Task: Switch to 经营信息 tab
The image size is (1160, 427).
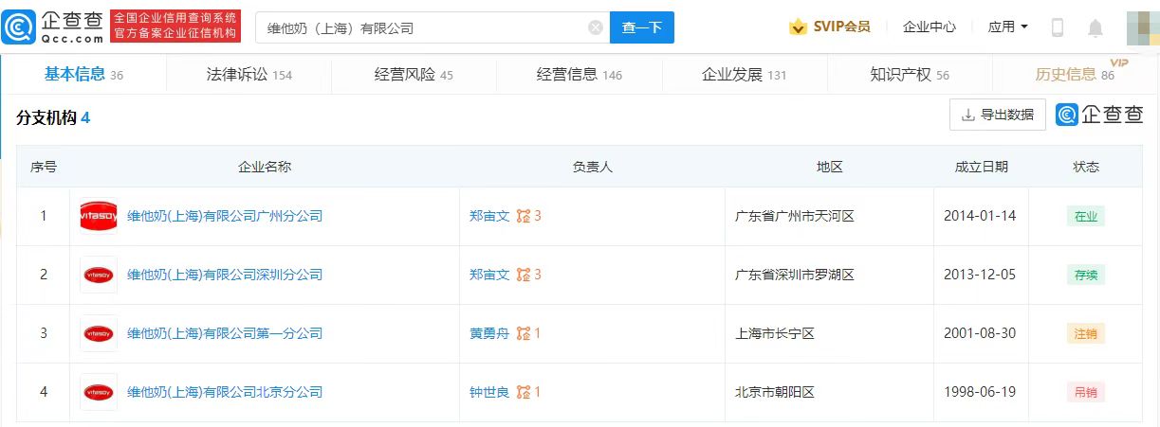Action: [x=580, y=75]
